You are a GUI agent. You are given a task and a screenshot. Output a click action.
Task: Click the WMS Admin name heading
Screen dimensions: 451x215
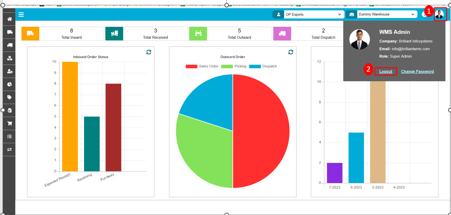[394, 32]
